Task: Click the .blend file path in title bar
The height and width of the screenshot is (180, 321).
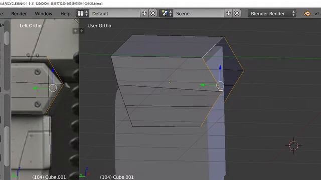Action: click(x=51, y=3)
